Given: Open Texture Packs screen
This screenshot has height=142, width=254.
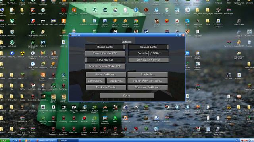Looking at the screenshot, I should [106, 87].
